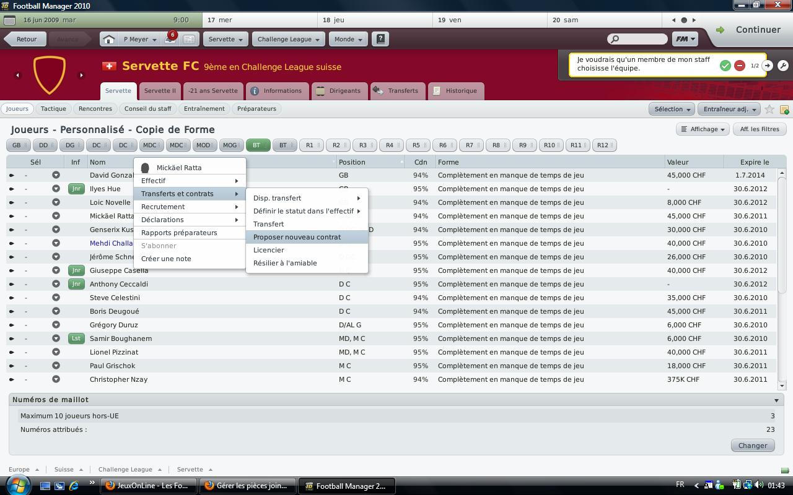Screen dimensions: 793x495
Task: Click row arrow icon for Christopher Nzay
Action: coord(11,379)
